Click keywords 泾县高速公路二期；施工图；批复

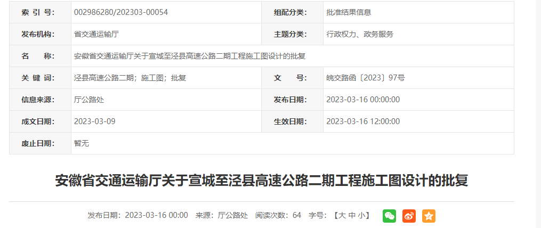(130, 78)
